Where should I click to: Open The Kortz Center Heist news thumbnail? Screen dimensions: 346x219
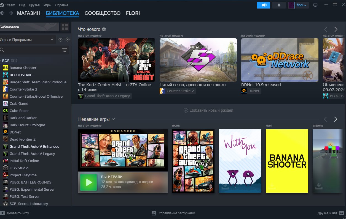click(x=117, y=60)
